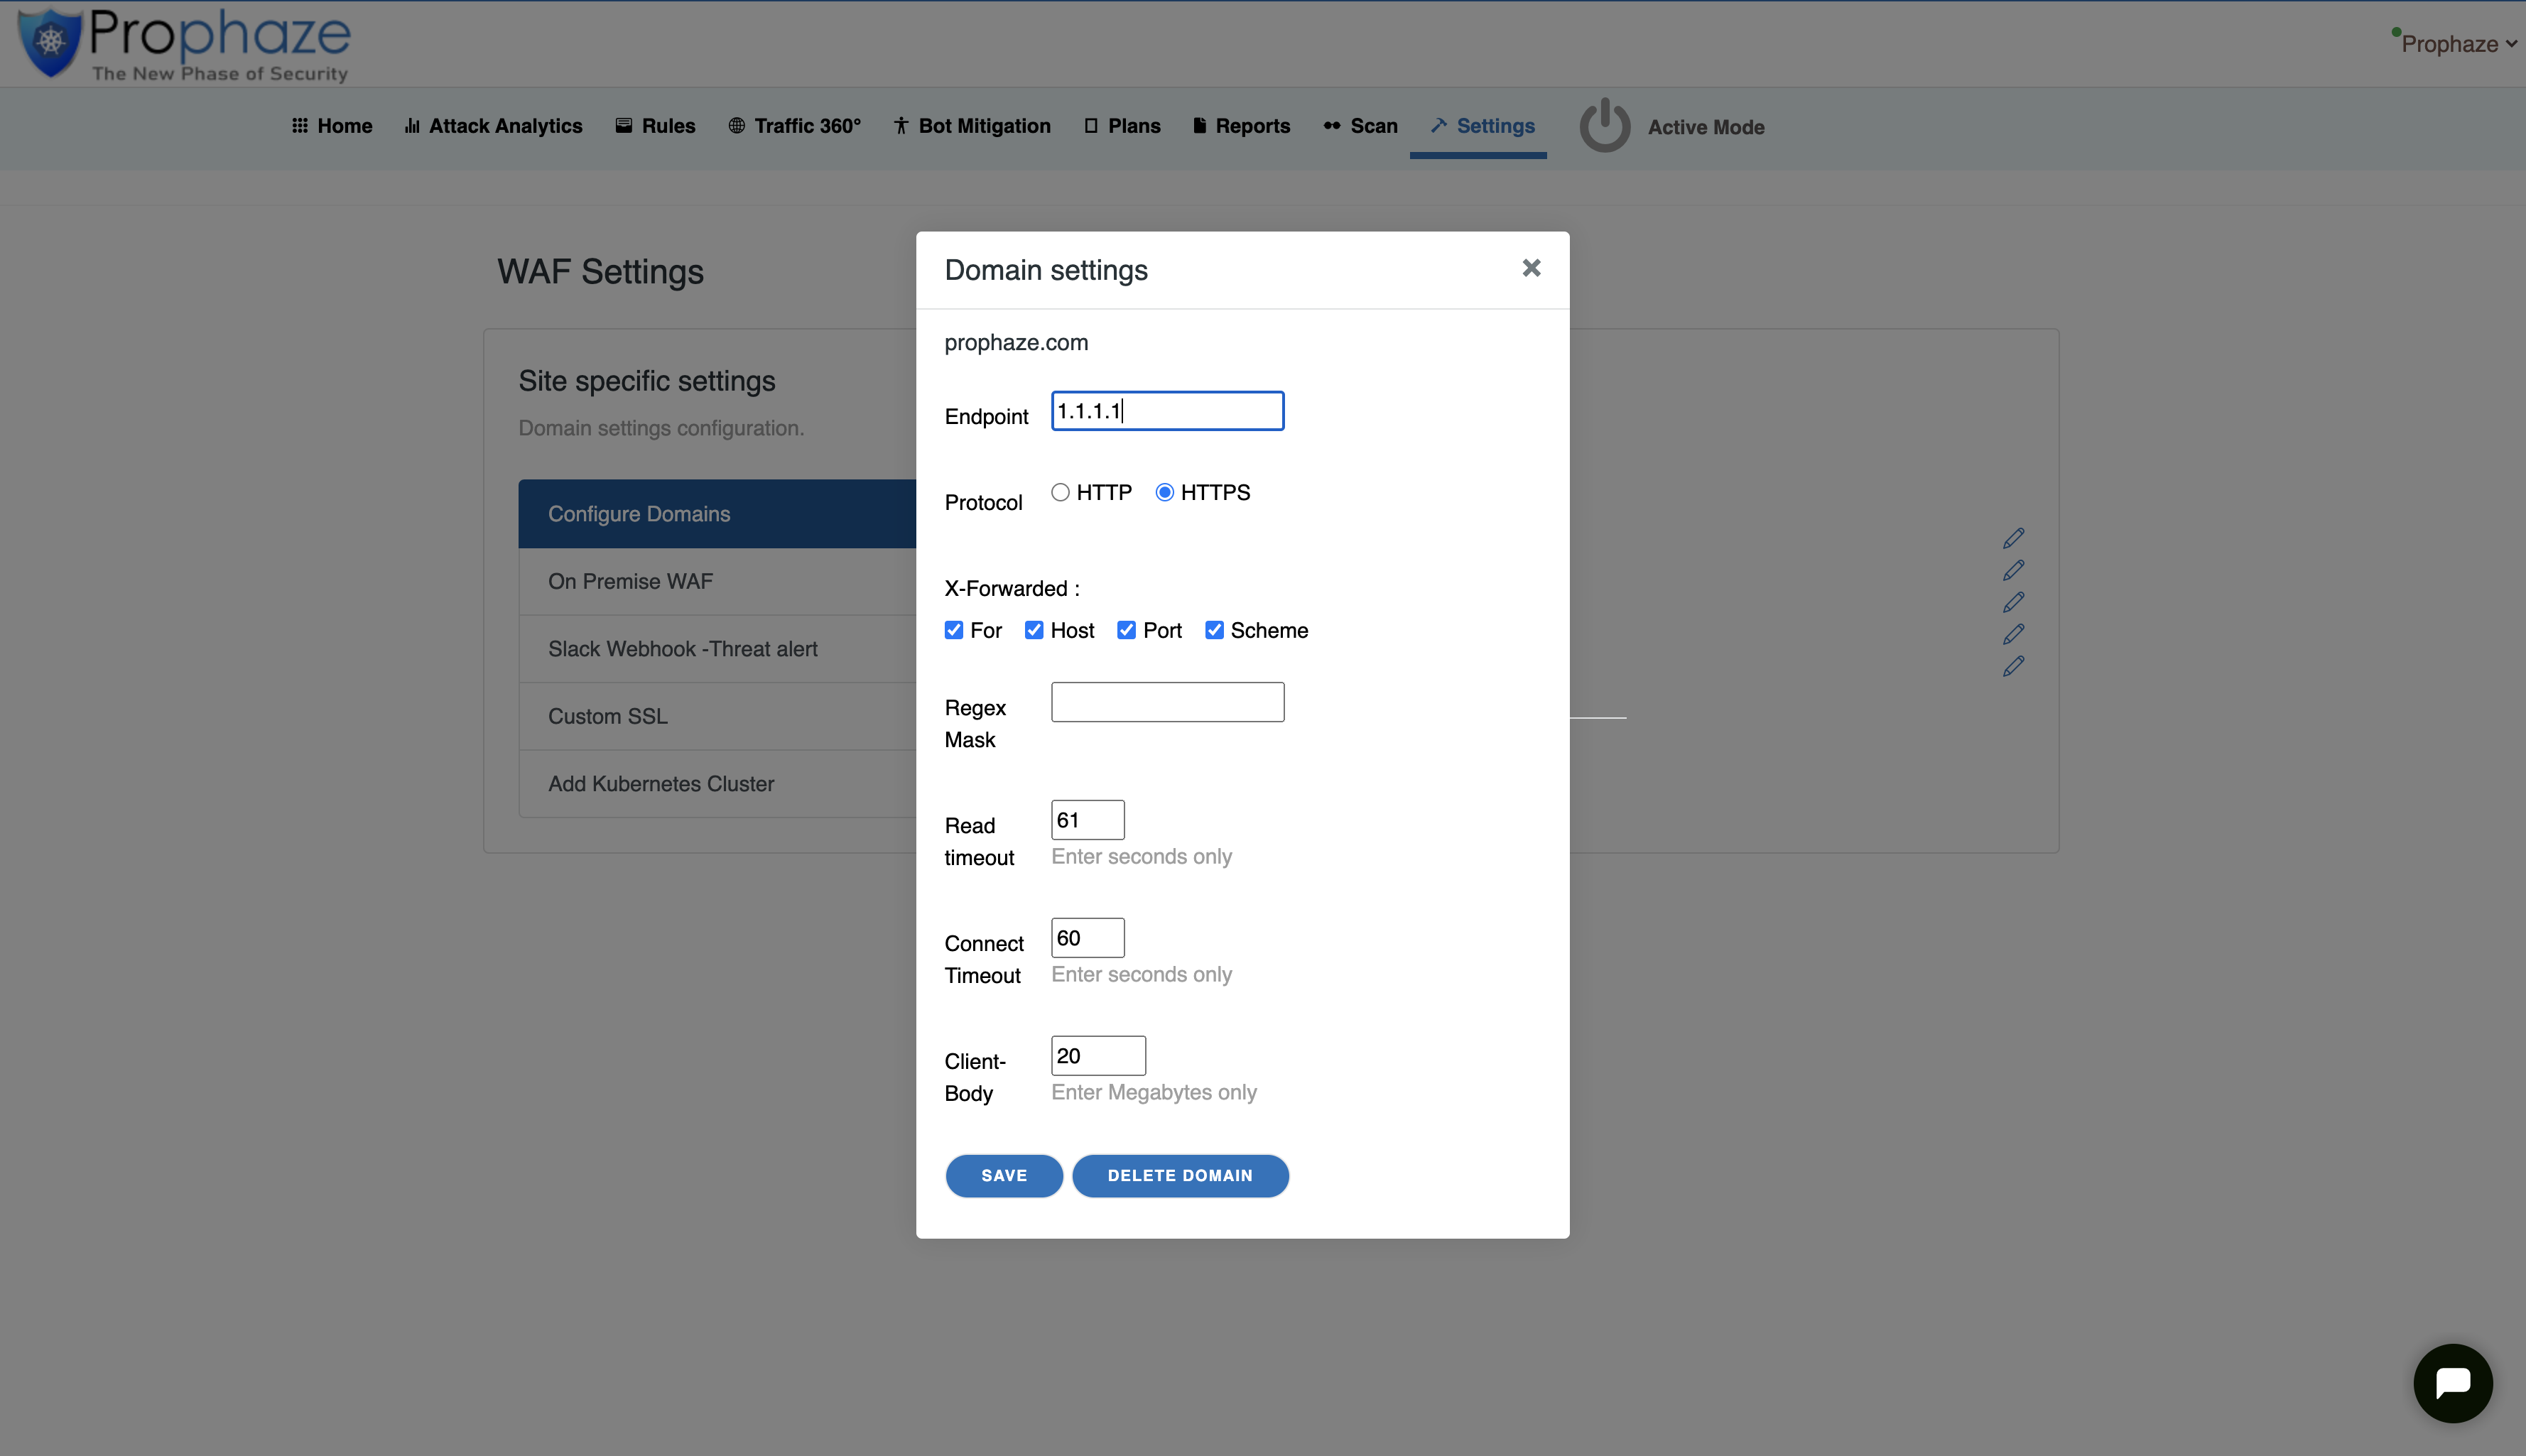
Task: Close the Domain settings dialog
Action: tap(1531, 268)
